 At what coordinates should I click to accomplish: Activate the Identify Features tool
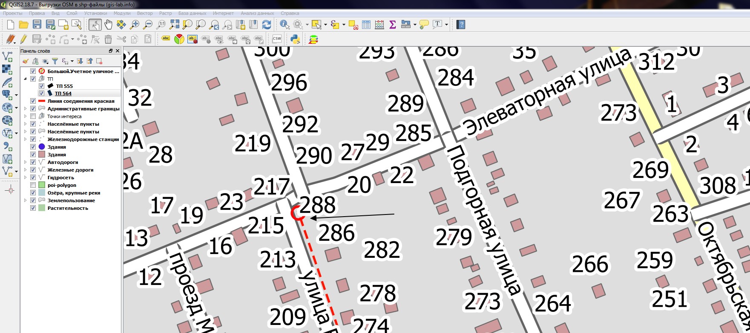click(284, 25)
